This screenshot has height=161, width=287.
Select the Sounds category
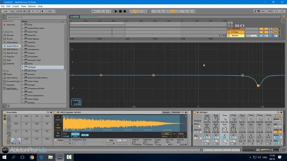tap(10, 35)
